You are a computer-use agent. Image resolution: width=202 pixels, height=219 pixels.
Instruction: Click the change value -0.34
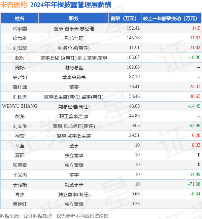tap(195, 194)
